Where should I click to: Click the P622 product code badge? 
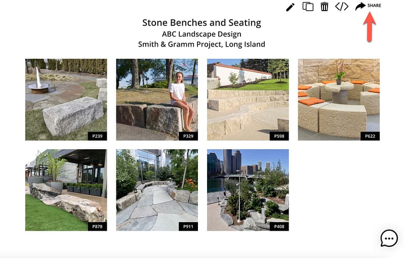[370, 136]
